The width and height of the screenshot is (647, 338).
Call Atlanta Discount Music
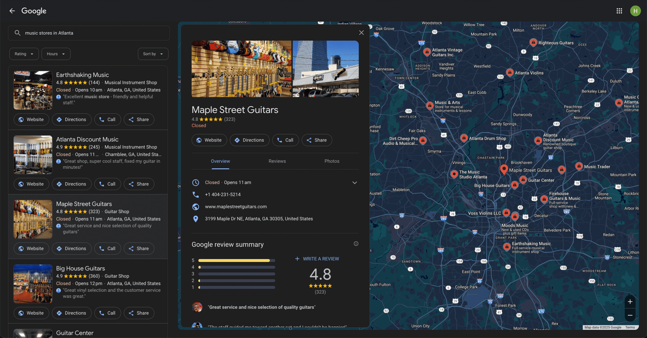[108, 184]
